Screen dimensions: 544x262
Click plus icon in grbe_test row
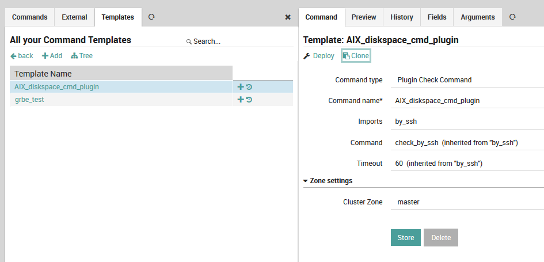point(241,100)
